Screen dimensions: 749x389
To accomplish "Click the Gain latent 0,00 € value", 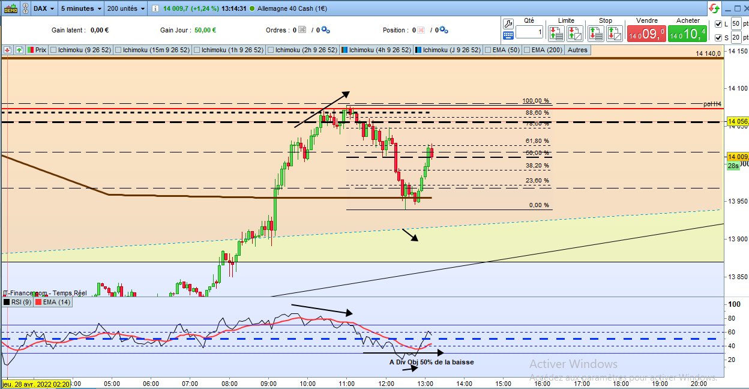I will click(x=98, y=29).
